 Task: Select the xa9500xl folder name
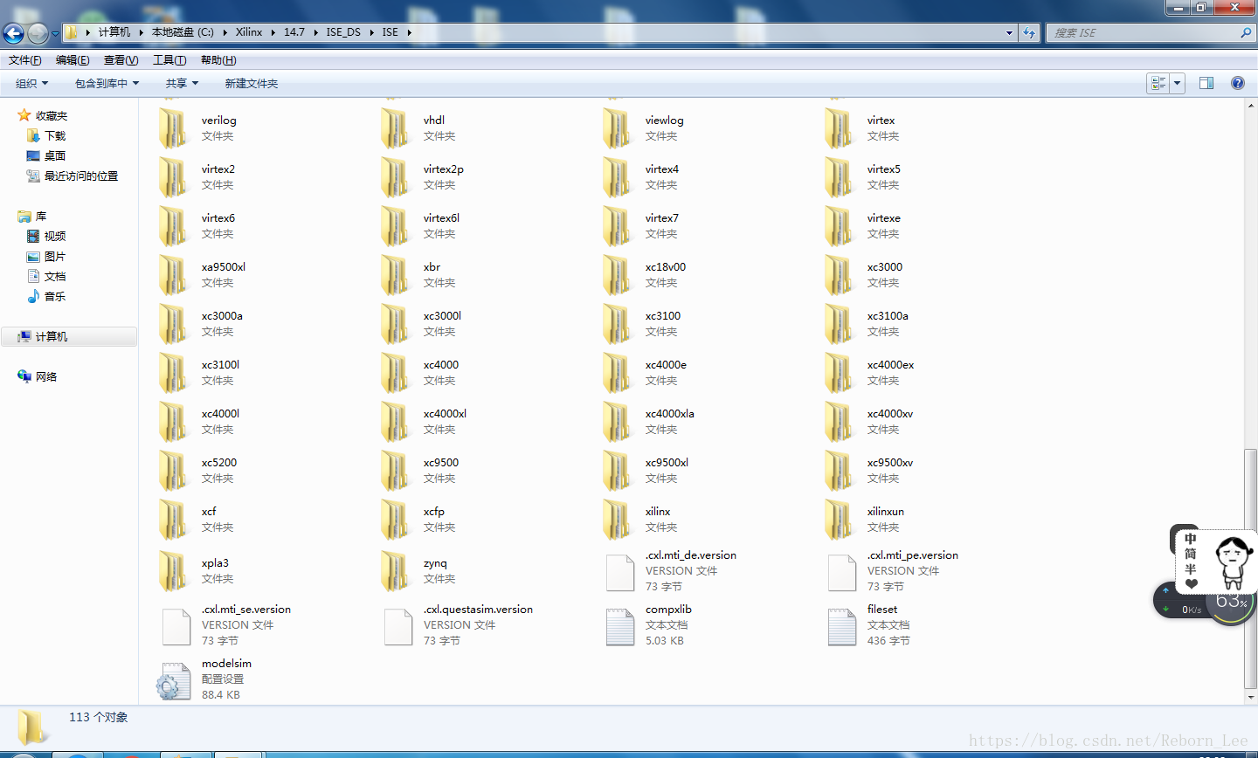point(224,267)
